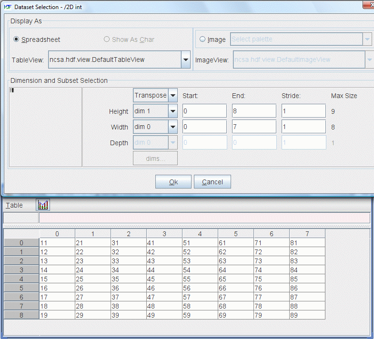Select table cell with value 26
This screenshot has width=374, height=339.
click(93, 288)
